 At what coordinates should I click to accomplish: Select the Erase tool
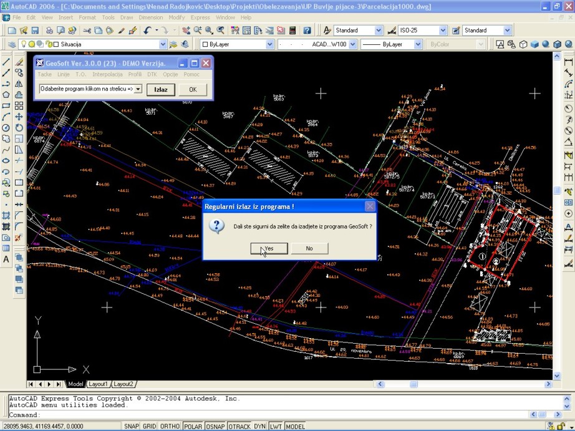(x=19, y=62)
